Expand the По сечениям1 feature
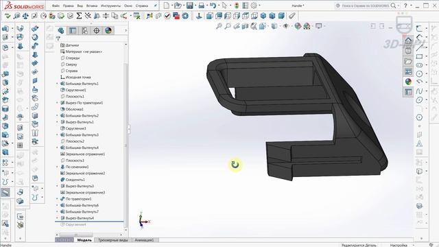This screenshot has height=247, width=439. tap(57, 167)
